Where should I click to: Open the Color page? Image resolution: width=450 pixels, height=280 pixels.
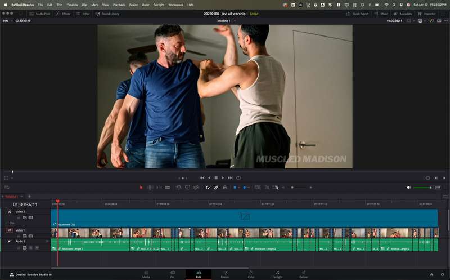(251, 274)
